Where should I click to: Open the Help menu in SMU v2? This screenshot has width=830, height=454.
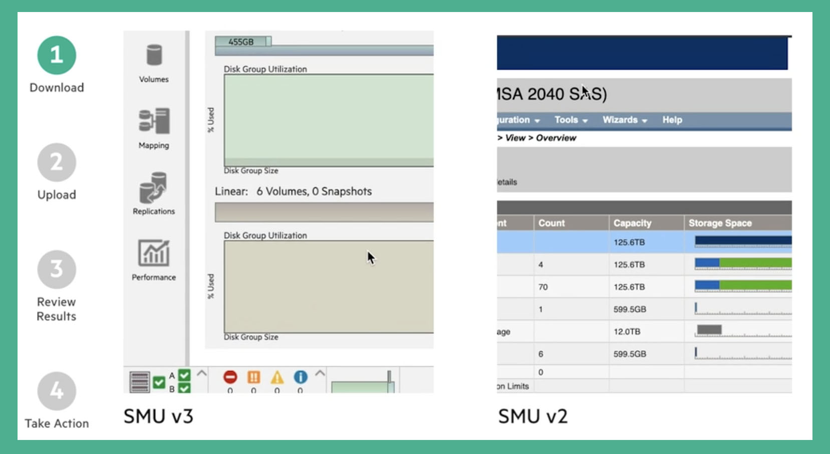672,120
